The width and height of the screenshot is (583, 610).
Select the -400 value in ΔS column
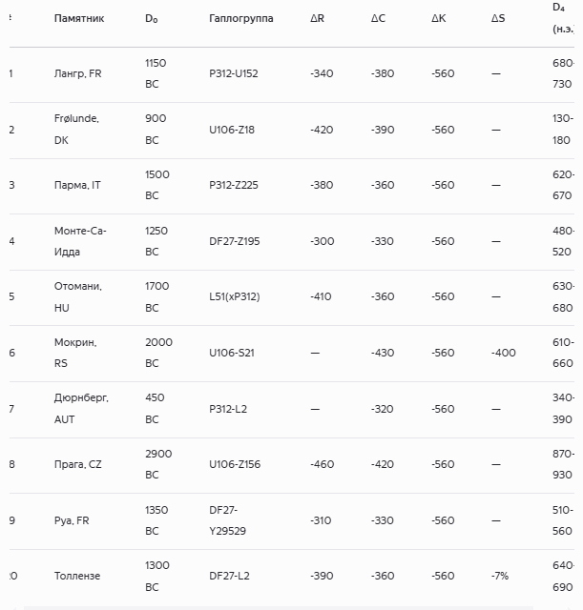(503, 353)
